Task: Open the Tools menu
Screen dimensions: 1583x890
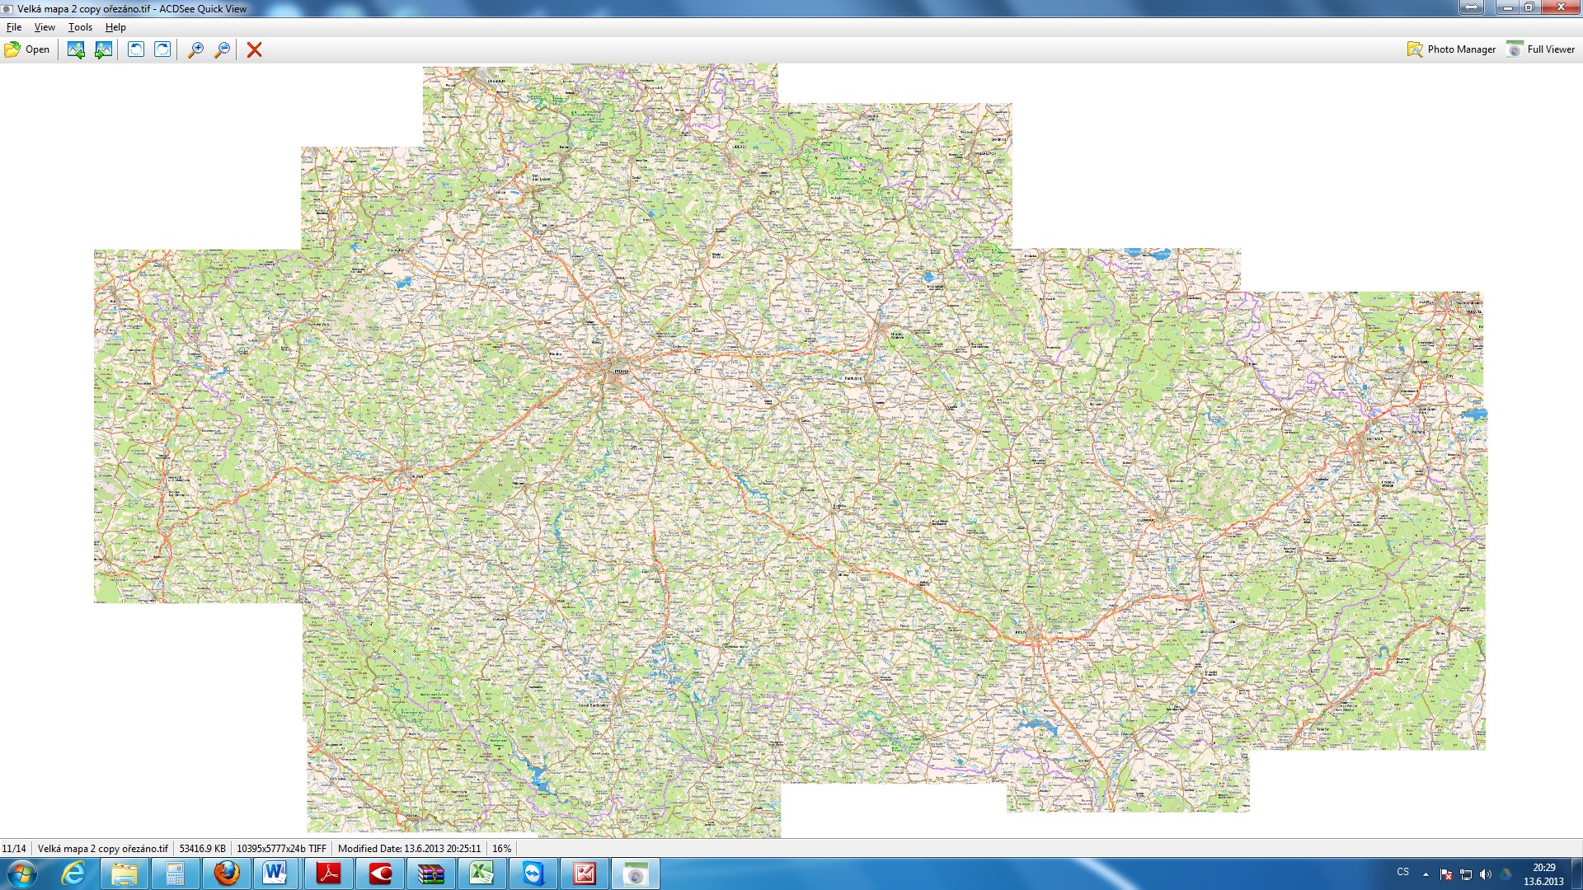Action: (x=80, y=27)
